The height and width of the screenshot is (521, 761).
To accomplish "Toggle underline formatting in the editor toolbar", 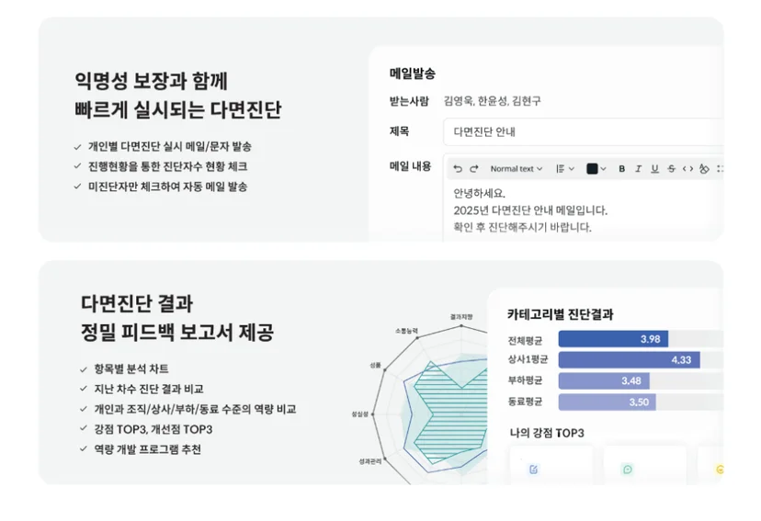I will pos(654,169).
